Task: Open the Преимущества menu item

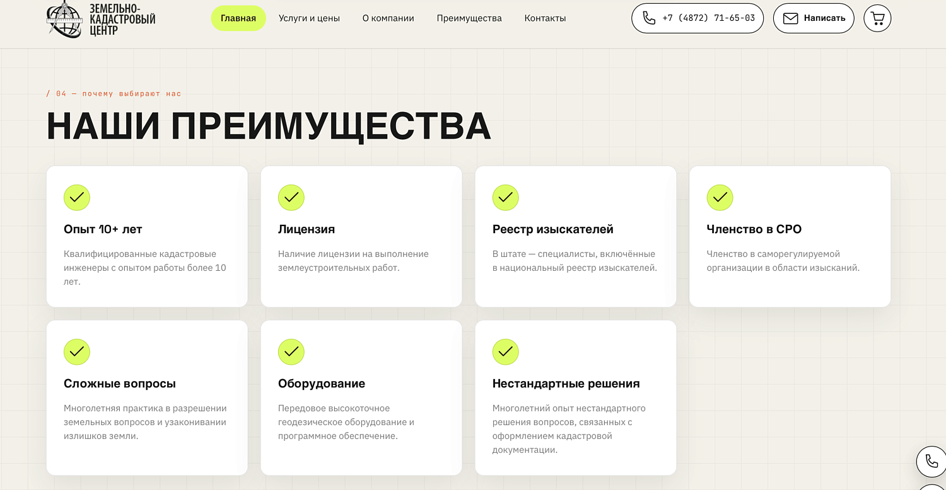Action: tap(469, 18)
